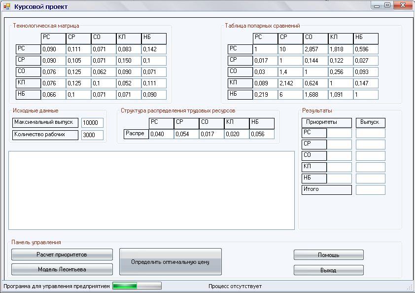This screenshot has width=415, height=293.
Task: Click pairwise comparison cell containing 2,857
Action: (315, 49)
